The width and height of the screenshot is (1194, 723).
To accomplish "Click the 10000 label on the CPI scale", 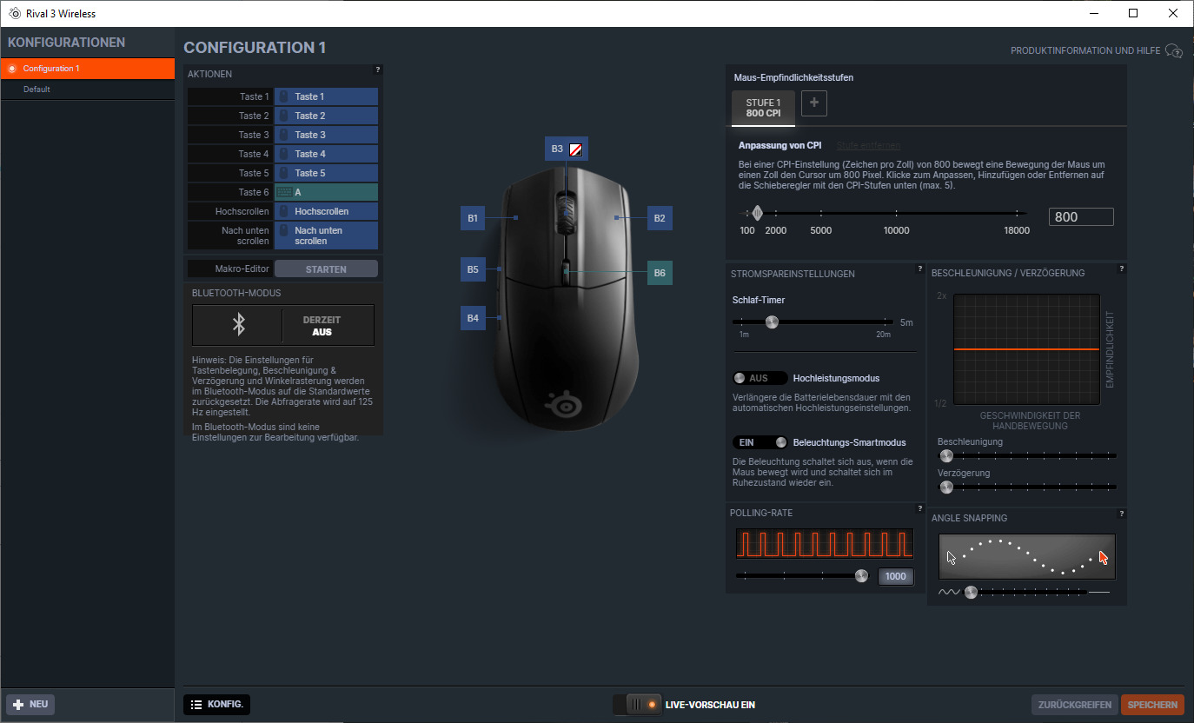I will (x=896, y=231).
